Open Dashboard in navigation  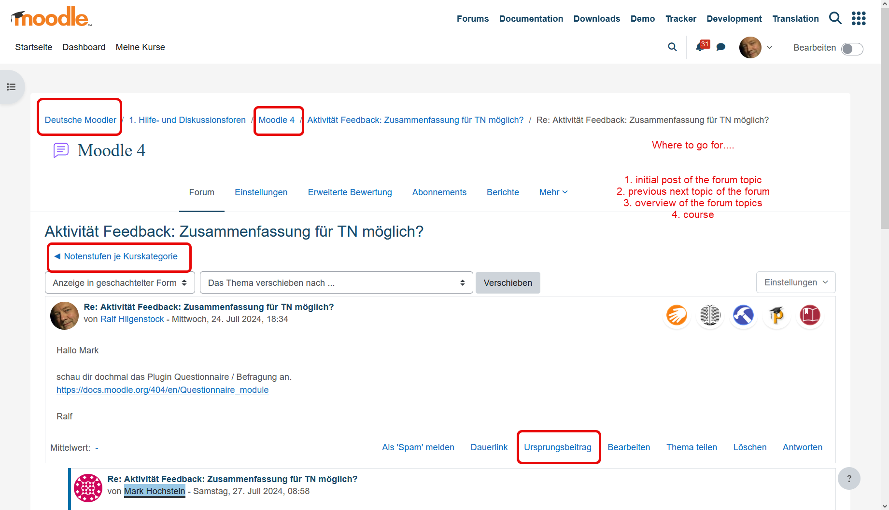tap(84, 47)
